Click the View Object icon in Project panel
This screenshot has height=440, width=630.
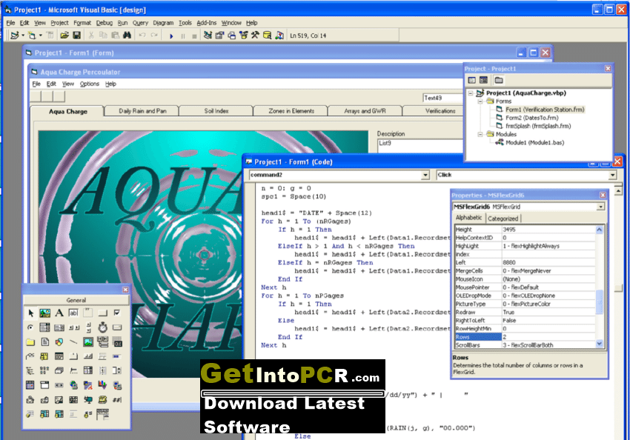(x=484, y=80)
